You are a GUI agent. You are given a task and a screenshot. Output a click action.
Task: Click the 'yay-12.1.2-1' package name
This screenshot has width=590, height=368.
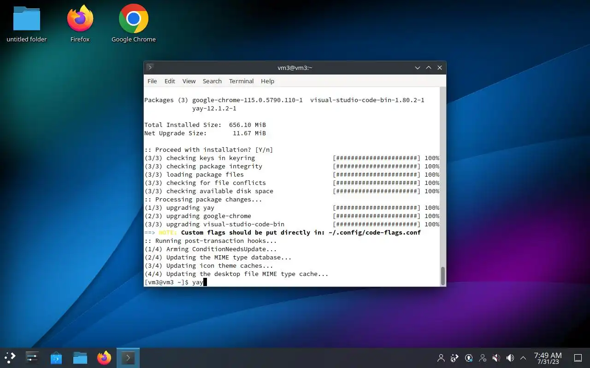click(x=214, y=108)
